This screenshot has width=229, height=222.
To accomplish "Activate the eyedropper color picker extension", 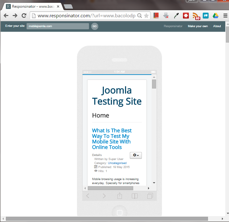I will pyautogui.click(x=176, y=16).
